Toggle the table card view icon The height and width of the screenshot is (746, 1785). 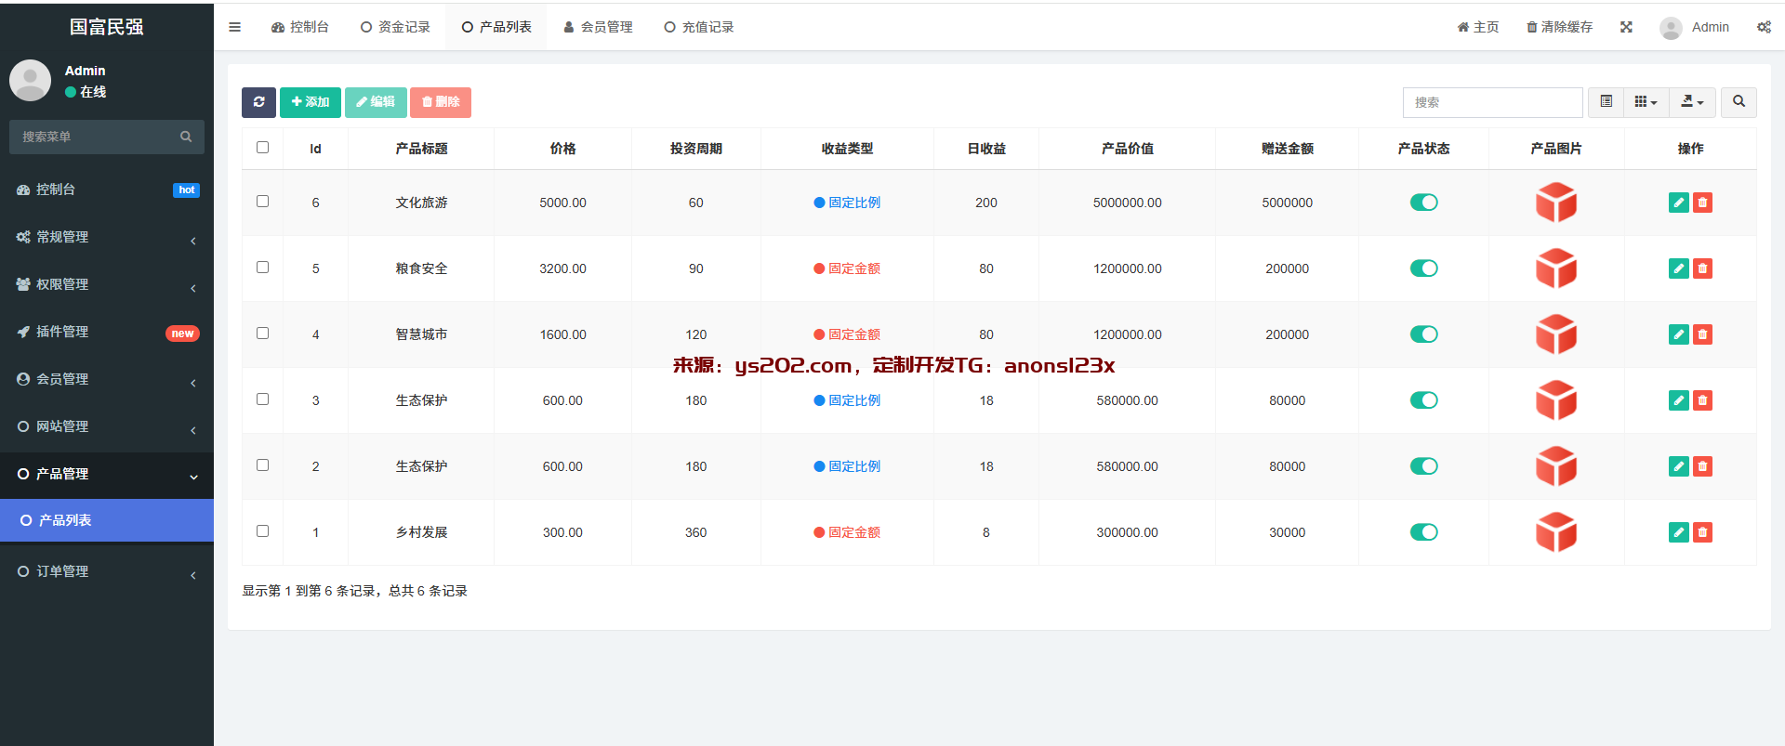point(1606,102)
